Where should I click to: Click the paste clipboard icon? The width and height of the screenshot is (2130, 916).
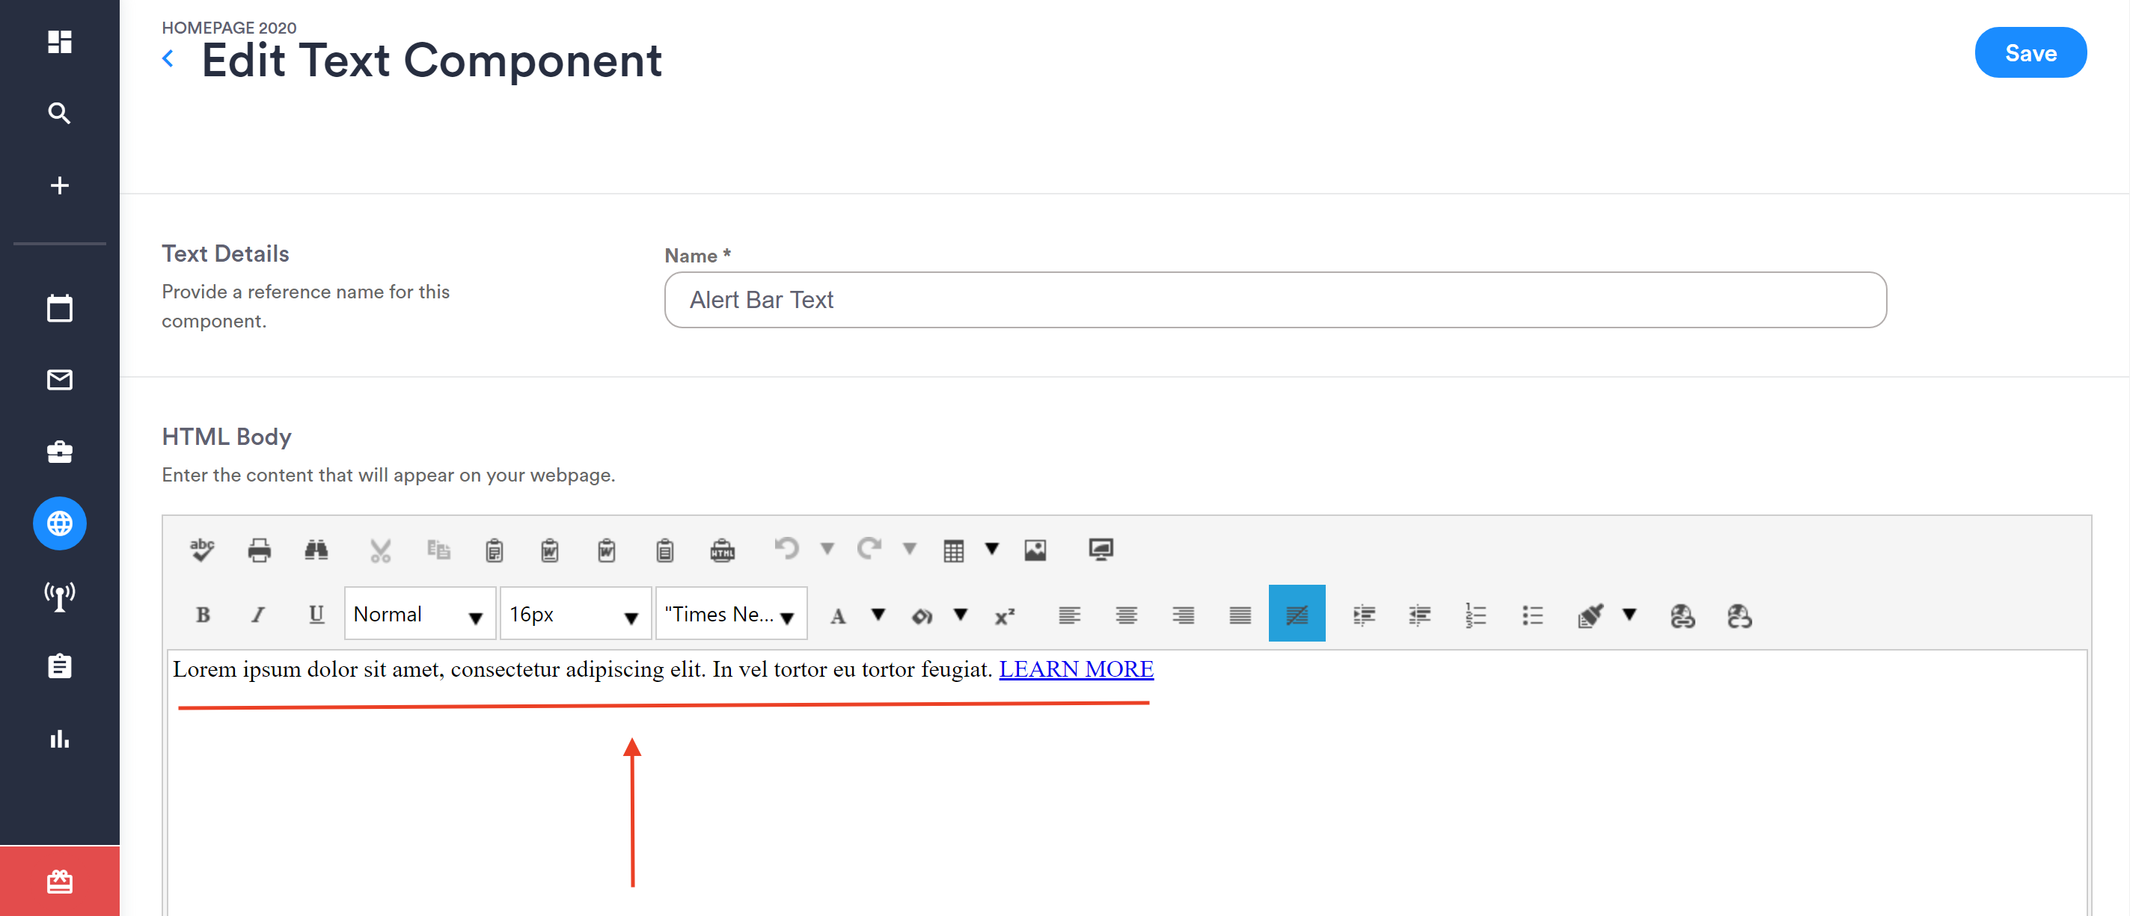pyautogui.click(x=495, y=550)
